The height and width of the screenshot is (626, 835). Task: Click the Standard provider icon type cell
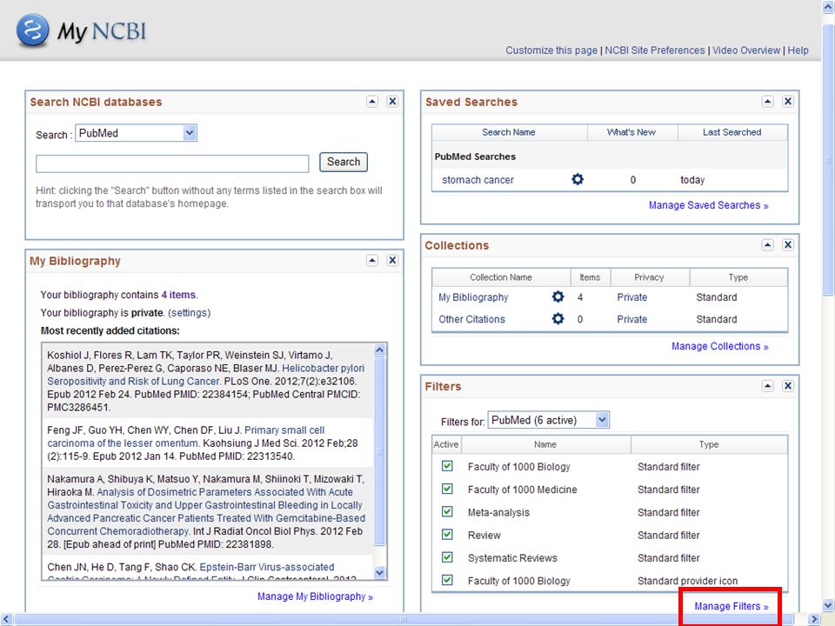pos(687,581)
